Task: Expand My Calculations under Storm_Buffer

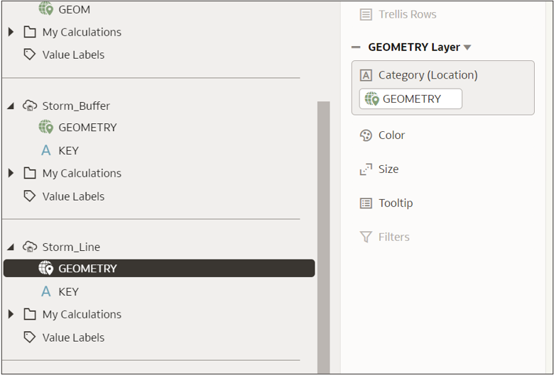Action: 11,173
